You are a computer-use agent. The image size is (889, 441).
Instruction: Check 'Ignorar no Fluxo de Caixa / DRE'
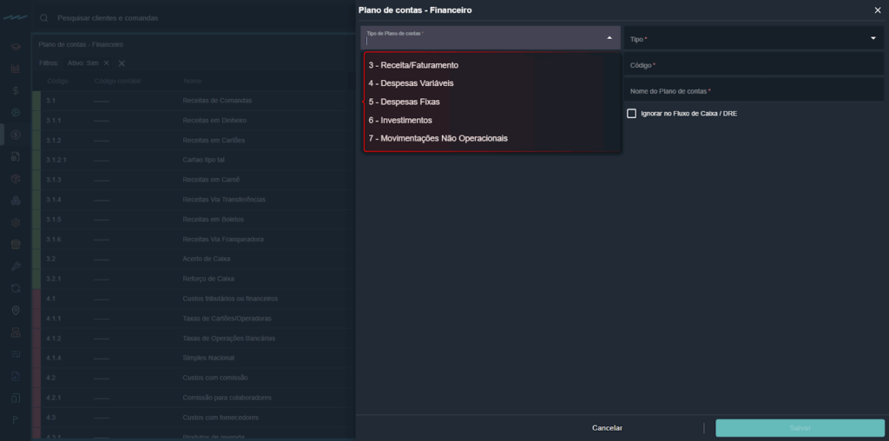[631, 114]
